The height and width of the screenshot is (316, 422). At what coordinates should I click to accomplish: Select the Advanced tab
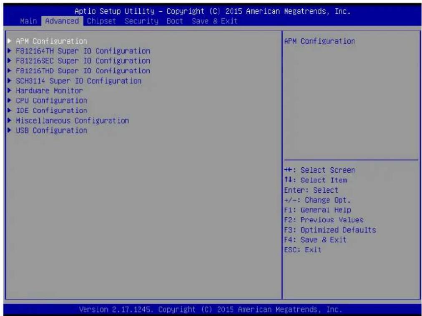pyautogui.click(x=62, y=21)
